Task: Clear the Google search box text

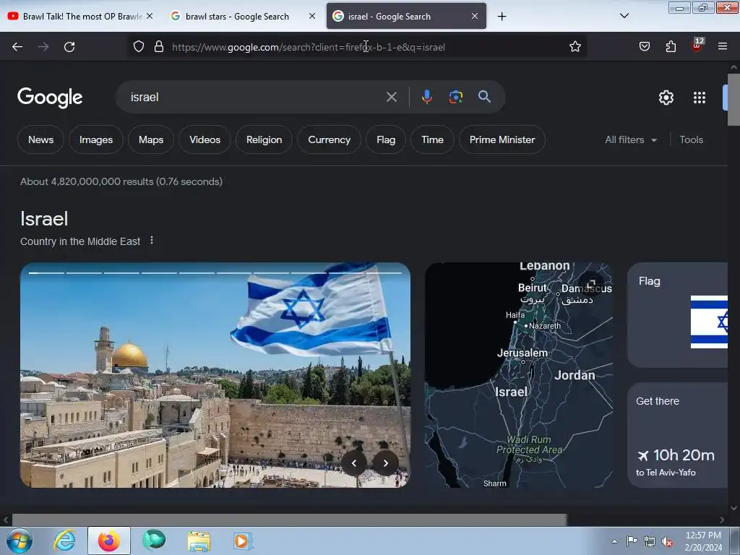Action: coord(391,98)
